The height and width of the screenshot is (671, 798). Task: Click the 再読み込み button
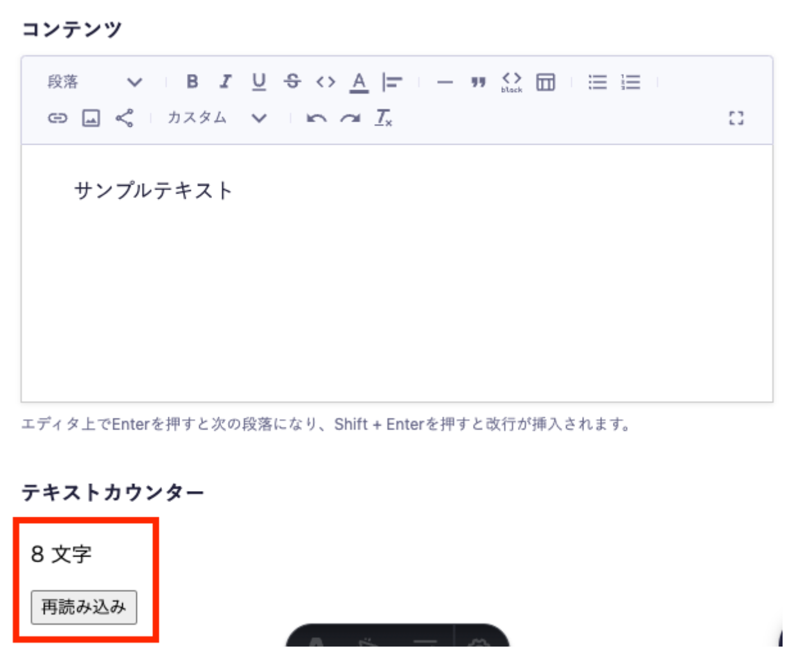84,607
